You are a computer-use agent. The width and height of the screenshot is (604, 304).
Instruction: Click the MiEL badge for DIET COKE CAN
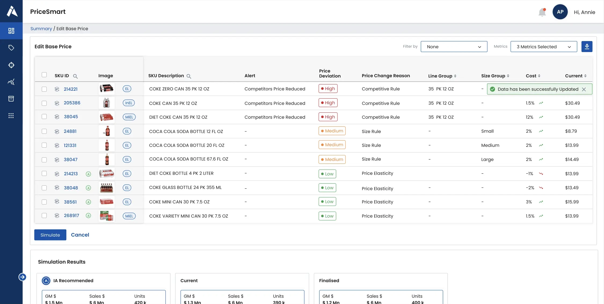pos(129,117)
